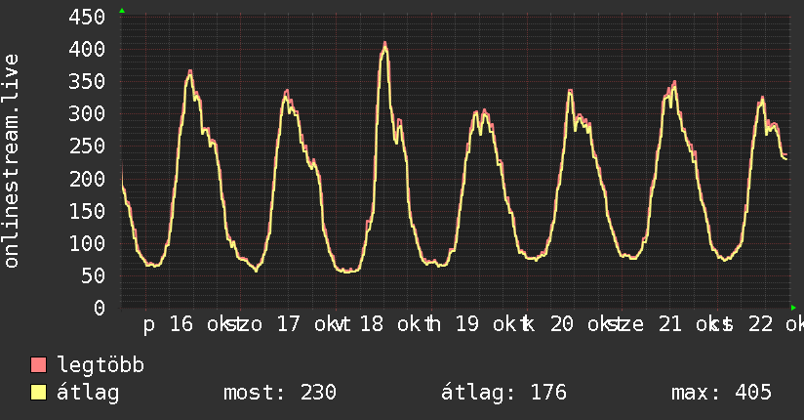Click the 200 y-axis tick label
Screen dimensions: 804x420
(x=87, y=179)
